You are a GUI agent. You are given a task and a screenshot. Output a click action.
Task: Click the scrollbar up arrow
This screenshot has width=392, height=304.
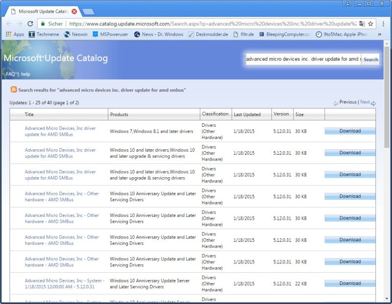[x=387, y=44]
